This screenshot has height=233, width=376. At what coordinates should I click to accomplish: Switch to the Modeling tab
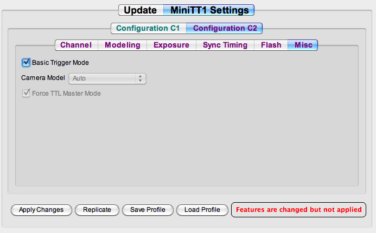122,45
